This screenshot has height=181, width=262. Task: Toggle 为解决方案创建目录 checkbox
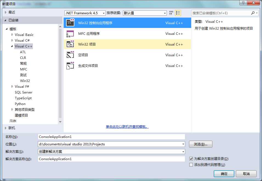pyautogui.click(x=191, y=159)
